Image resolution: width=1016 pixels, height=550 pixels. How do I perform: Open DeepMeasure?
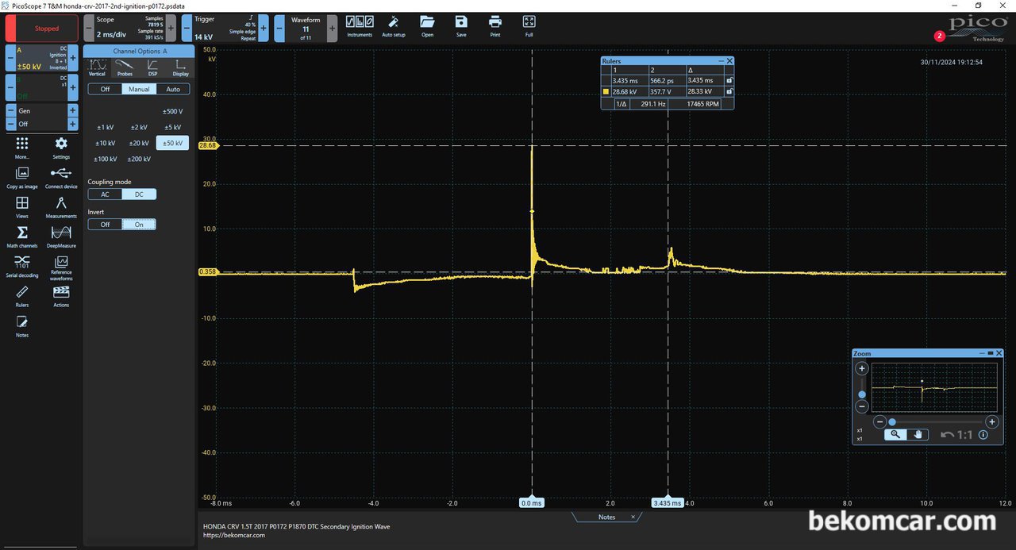61,237
